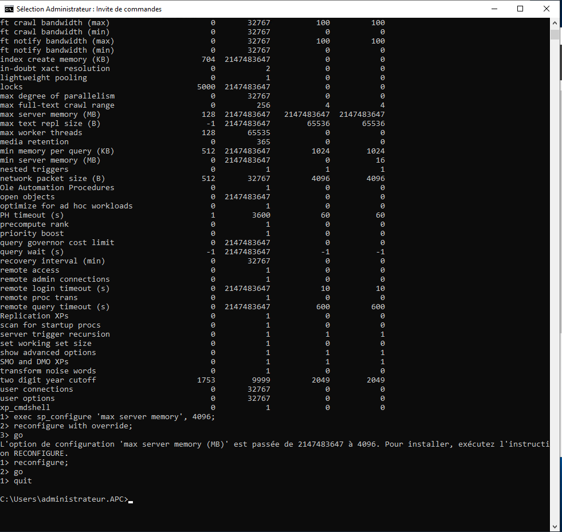Close the Invite de commandes window
The image size is (562, 532).
546,9
